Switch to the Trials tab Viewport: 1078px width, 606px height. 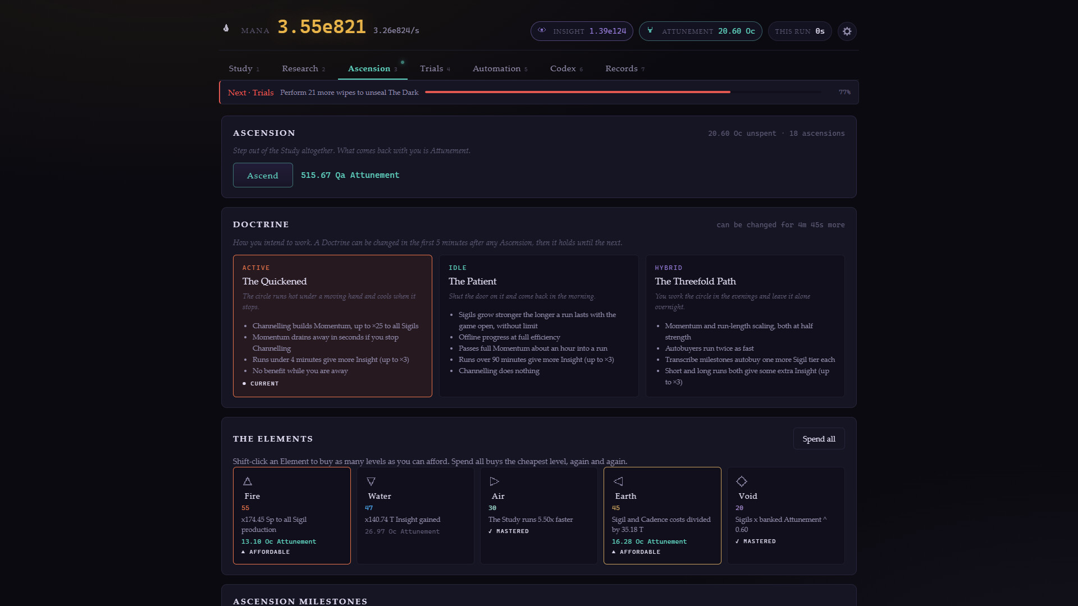click(435, 68)
